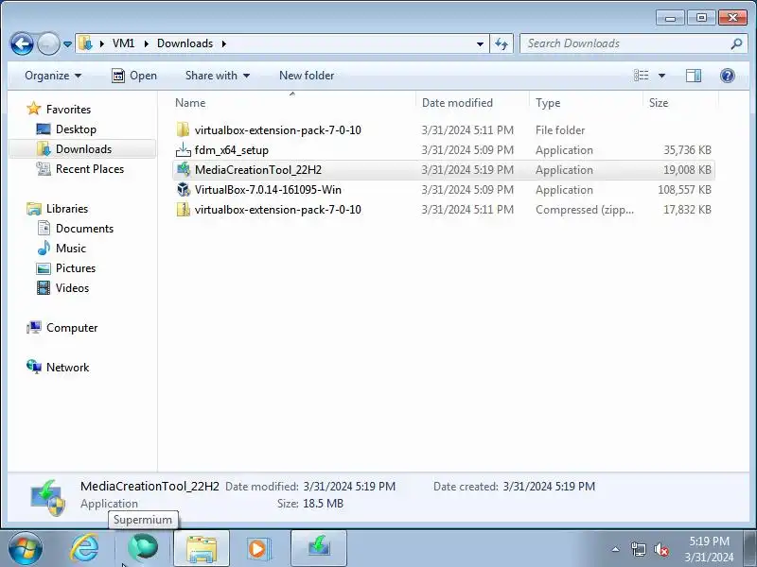Open Recent Places in Favorites
The image size is (757, 567).
pyautogui.click(x=90, y=169)
